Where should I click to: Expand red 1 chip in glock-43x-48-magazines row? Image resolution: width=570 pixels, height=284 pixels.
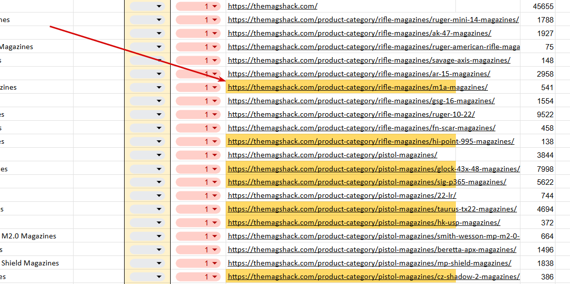coord(198,168)
